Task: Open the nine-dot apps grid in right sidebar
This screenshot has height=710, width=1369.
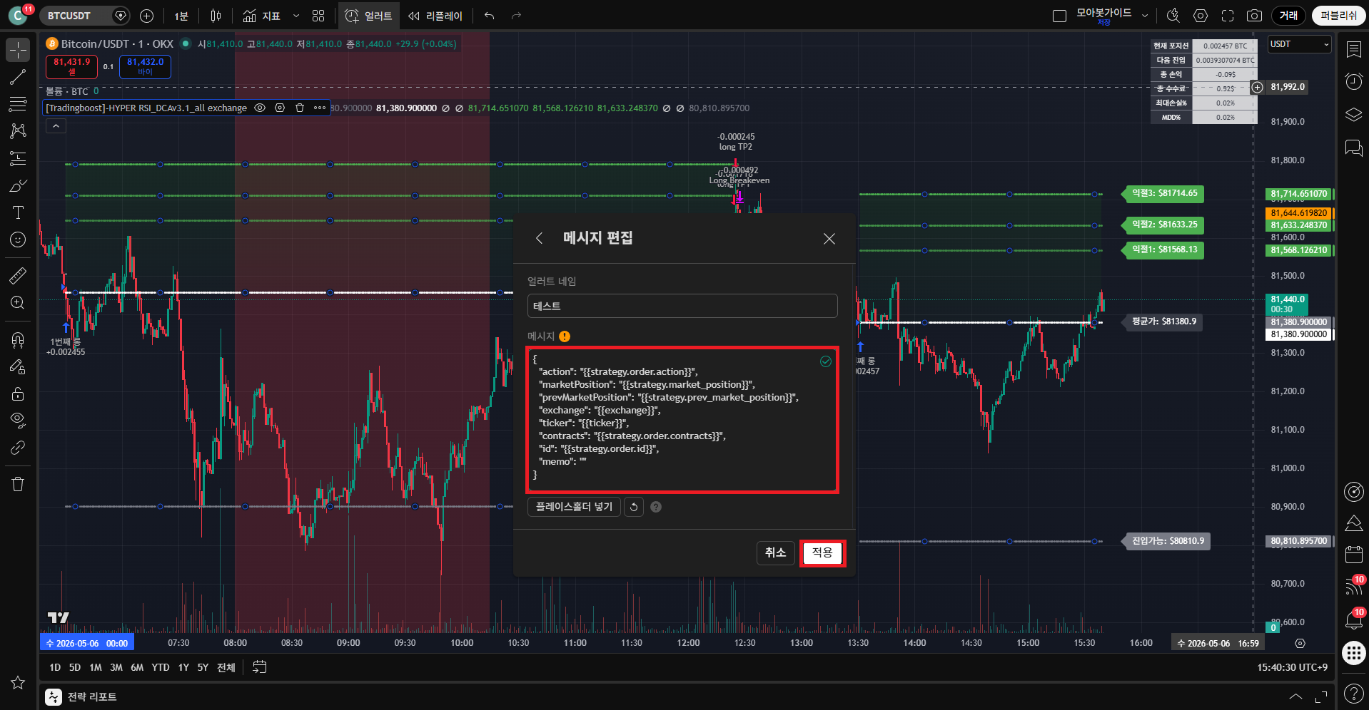Action: click(1353, 653)
